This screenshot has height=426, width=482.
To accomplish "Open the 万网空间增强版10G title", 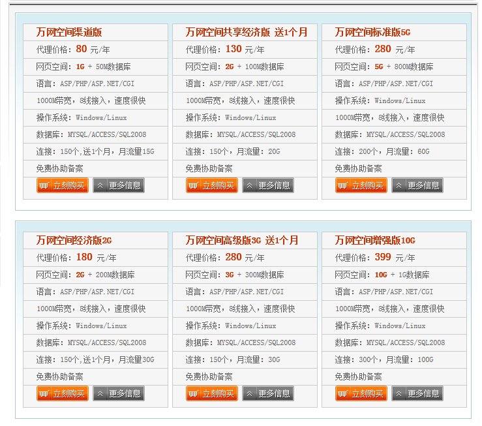I will pos(375,240).
